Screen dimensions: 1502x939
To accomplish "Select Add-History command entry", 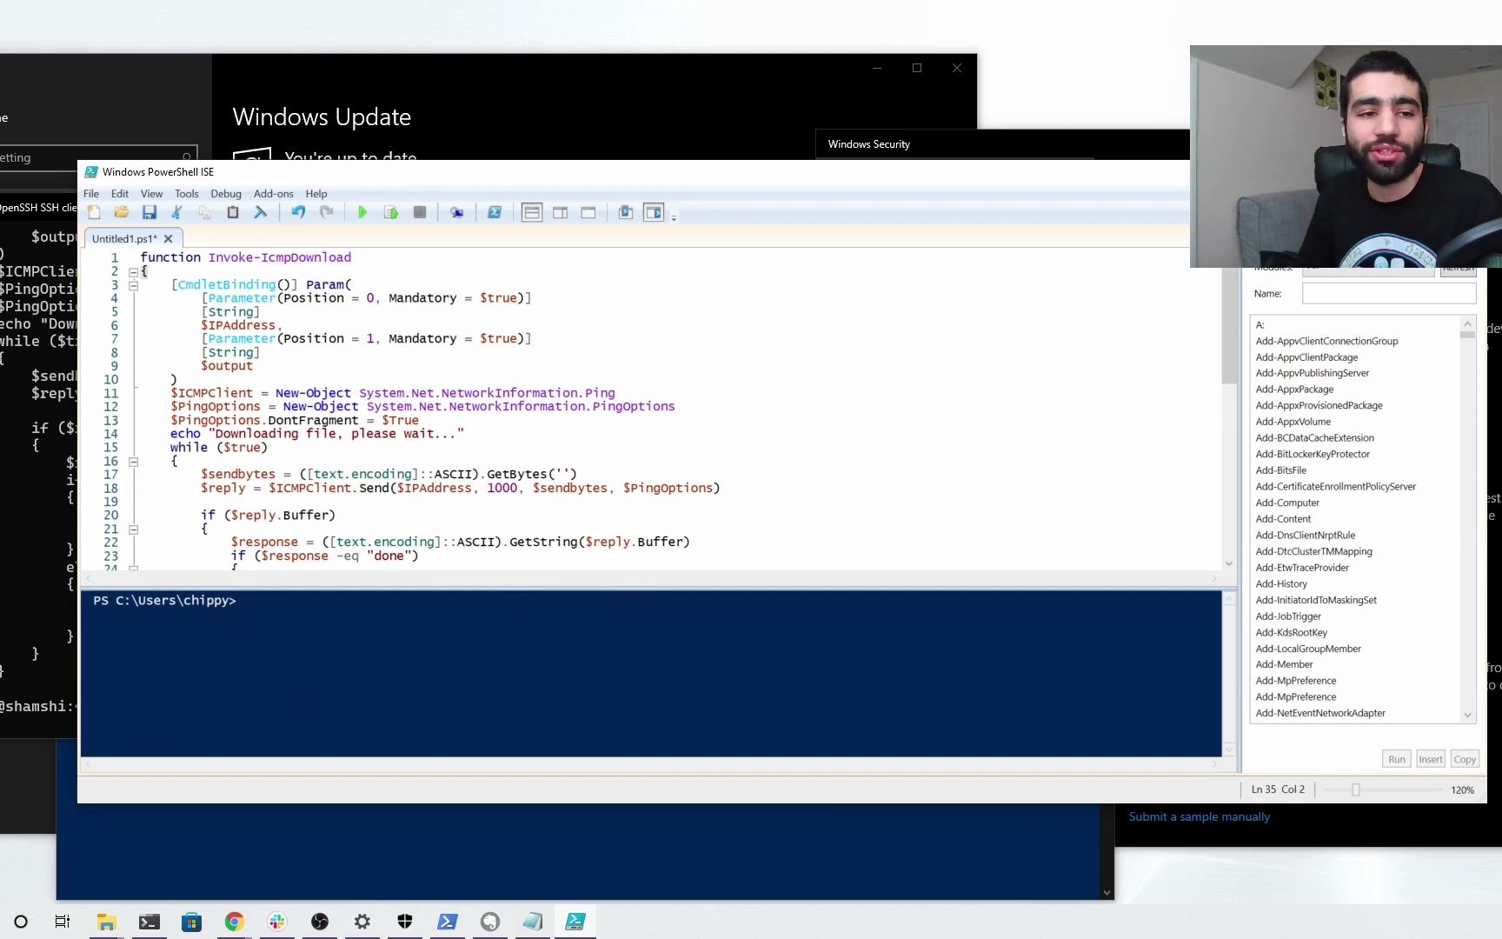I will [1281, 583].
